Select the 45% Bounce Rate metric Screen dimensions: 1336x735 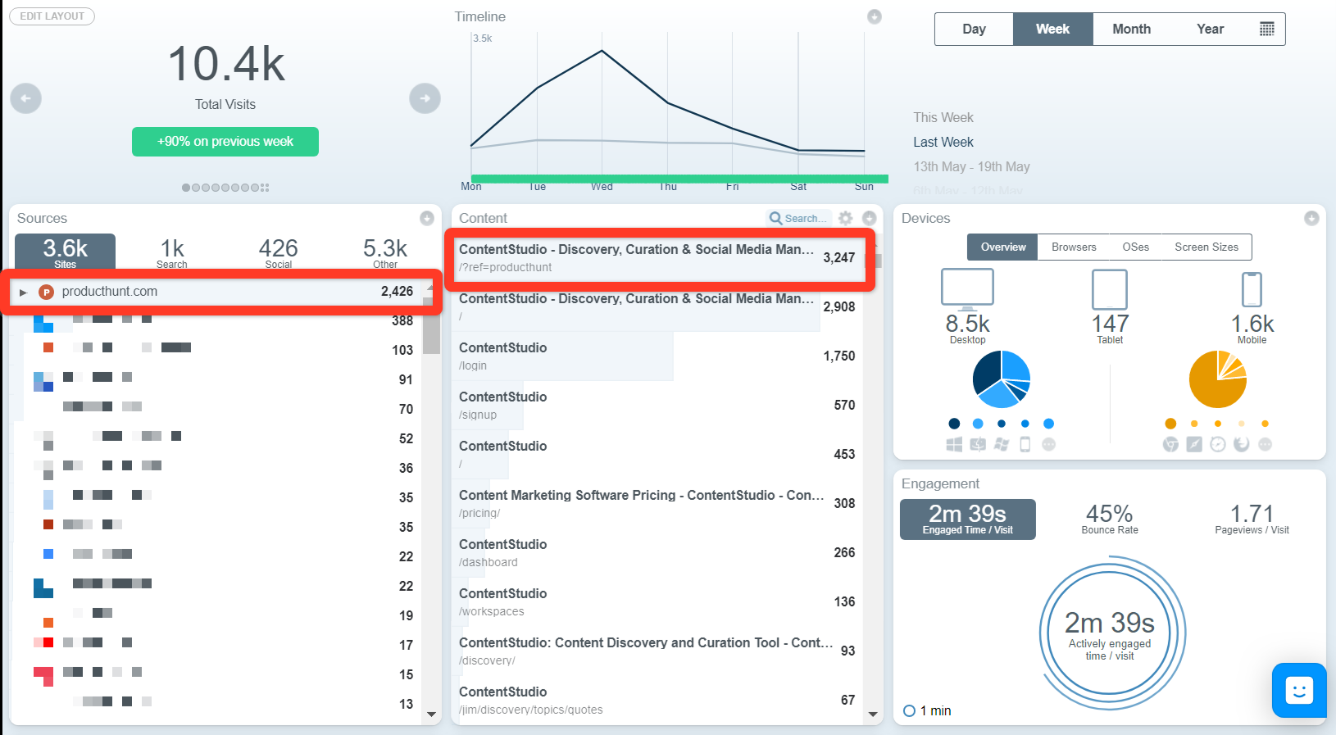pos(1110,519)
